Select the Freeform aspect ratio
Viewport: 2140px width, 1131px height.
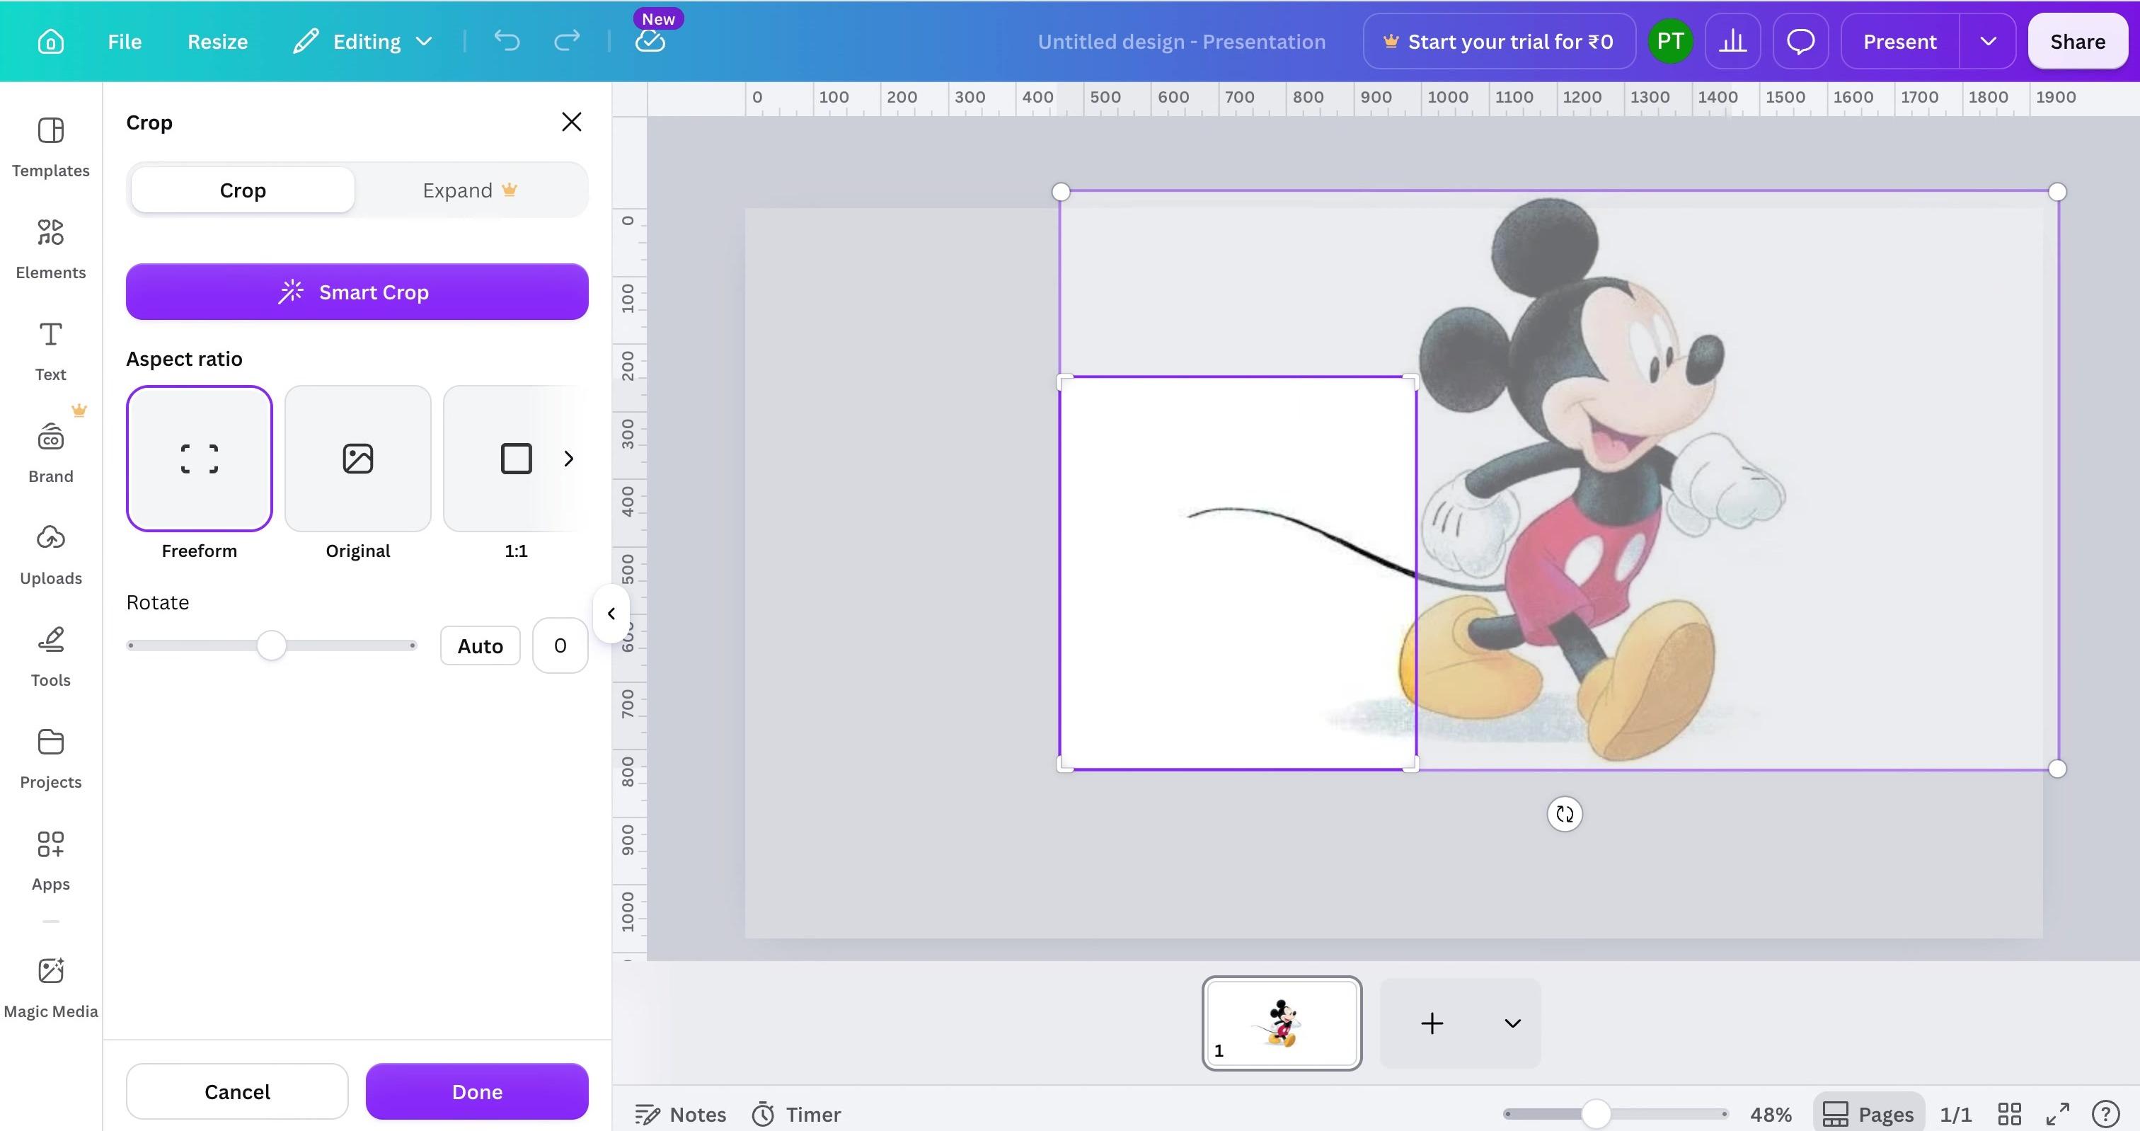[x=200, y=458]
